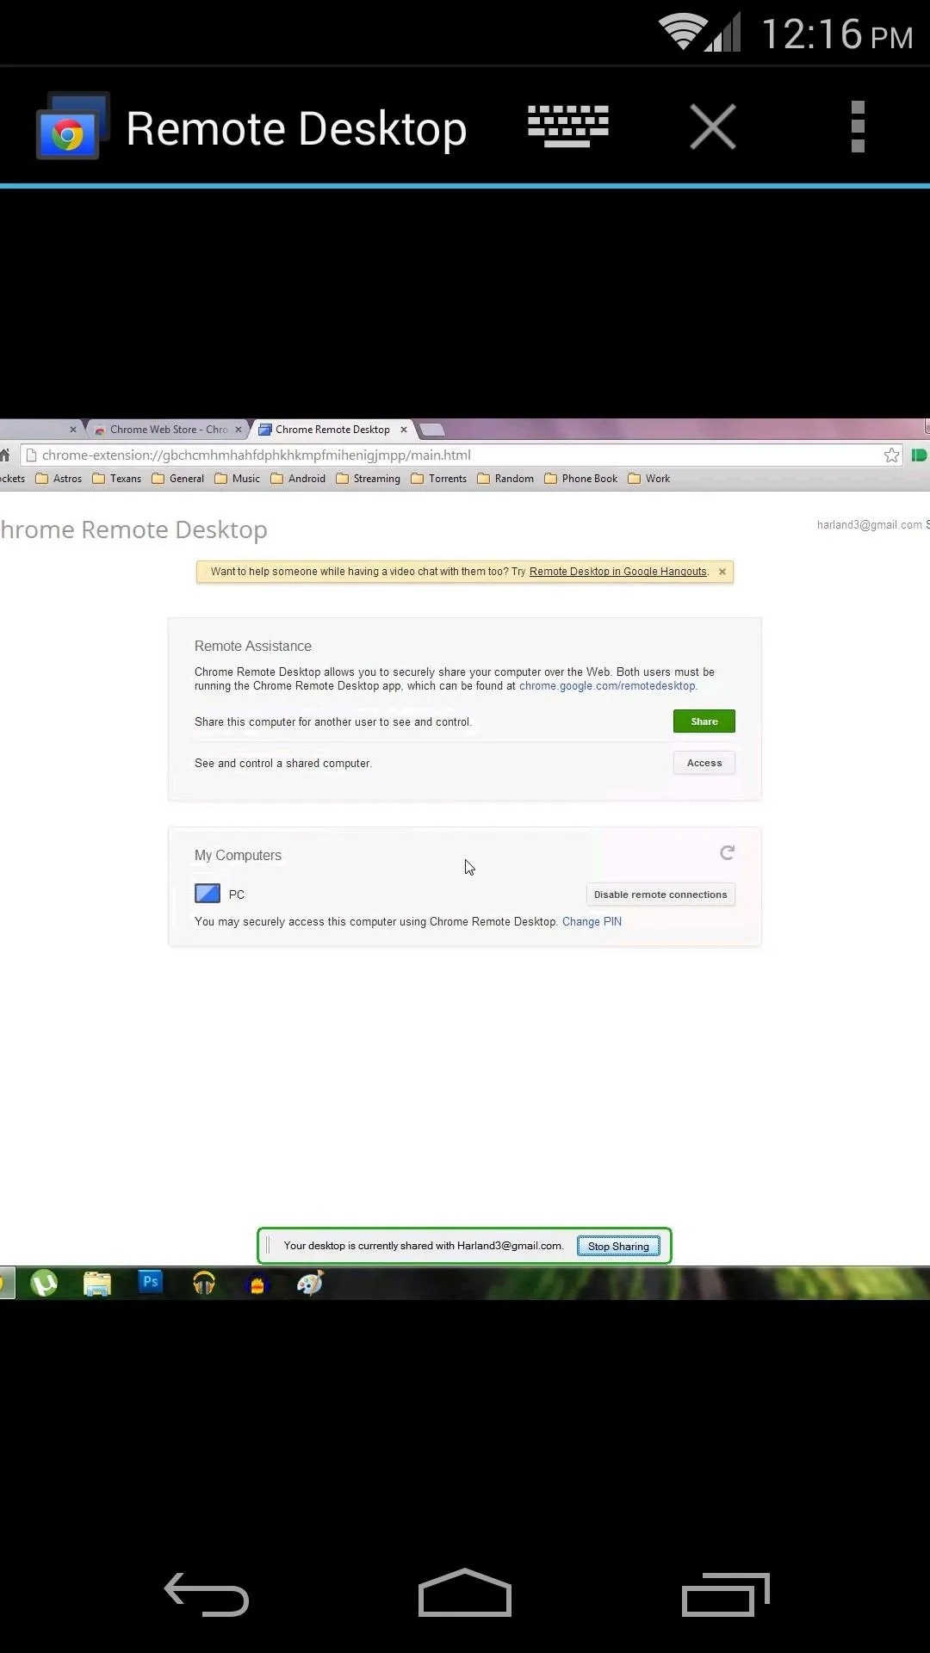The height and width of the screenshot is (1653, 930).
Task: Click the Remote Assistance heading
Action: pos(253,646)
